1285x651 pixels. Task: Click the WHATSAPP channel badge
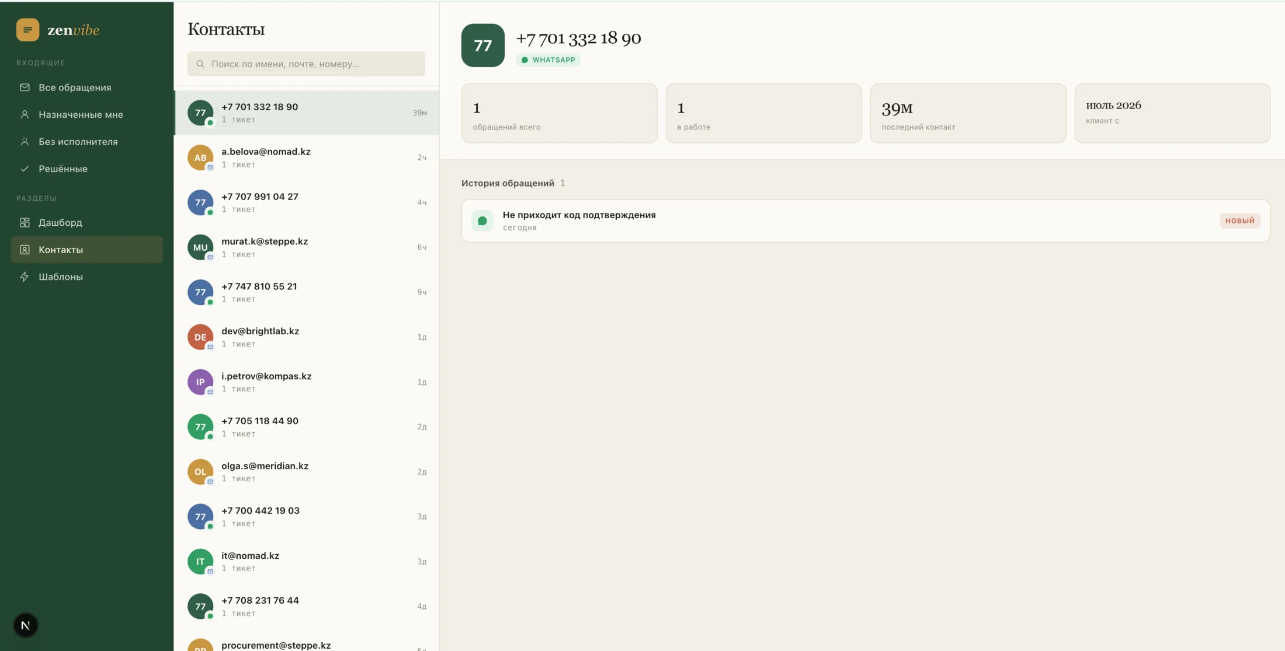coord(548,60)
